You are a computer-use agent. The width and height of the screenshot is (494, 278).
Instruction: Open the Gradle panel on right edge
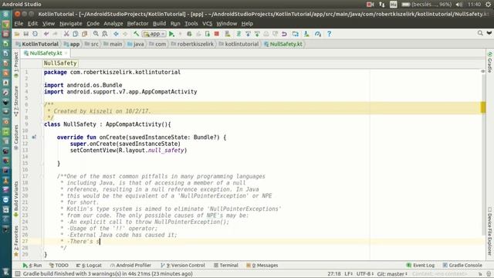click(x=489, y=62)
